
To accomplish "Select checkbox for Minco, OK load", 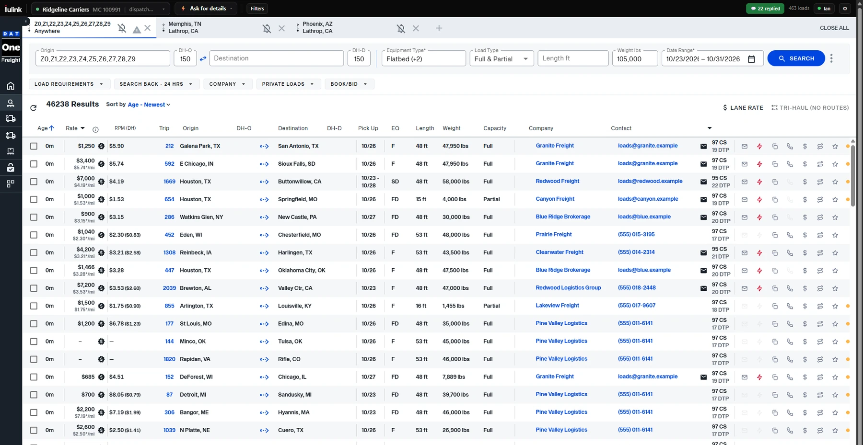I will pyautogui.click(x=34, y=342).
